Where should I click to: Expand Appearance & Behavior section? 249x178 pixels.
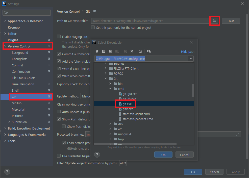pyautogui.click(x=5, y=21)
